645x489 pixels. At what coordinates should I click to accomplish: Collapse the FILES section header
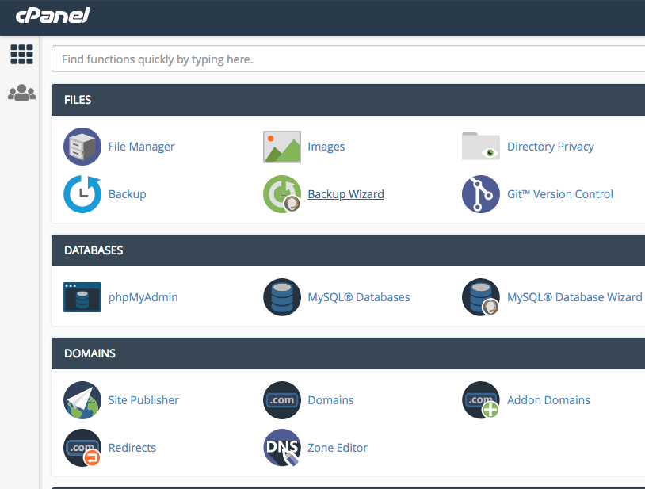(x=348, y=100)
